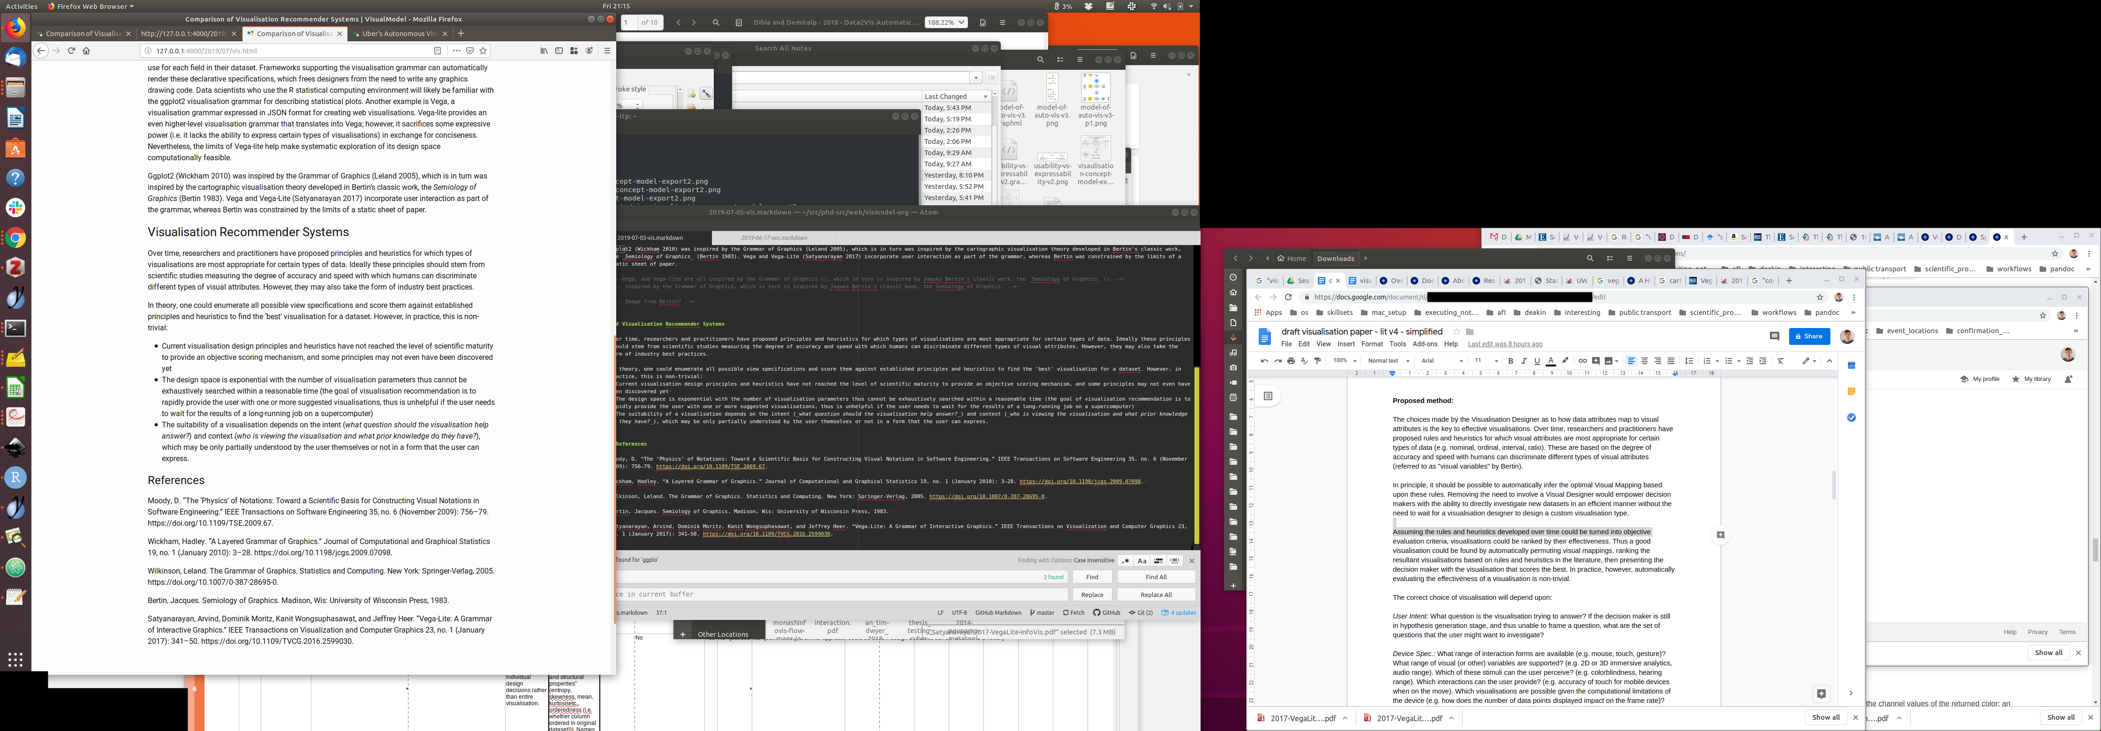Click the insert link icon in Docs toolbar

point(1582,361)
